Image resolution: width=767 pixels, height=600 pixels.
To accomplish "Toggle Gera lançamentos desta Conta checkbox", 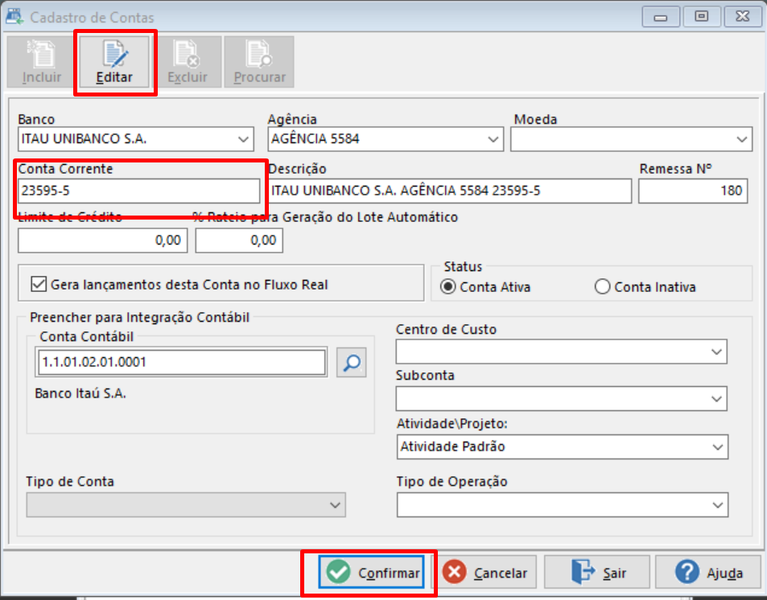I will pyautogui.click(x=39, y=284).
